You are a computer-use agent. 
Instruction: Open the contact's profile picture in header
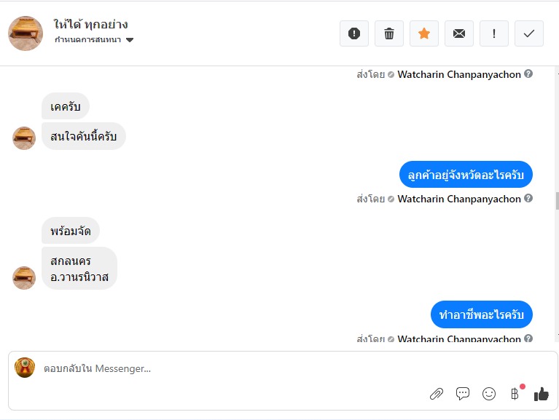pos(26,33)
